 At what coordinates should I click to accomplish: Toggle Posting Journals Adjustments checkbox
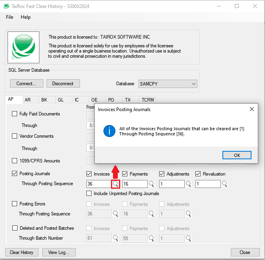[x=162, y=174]
